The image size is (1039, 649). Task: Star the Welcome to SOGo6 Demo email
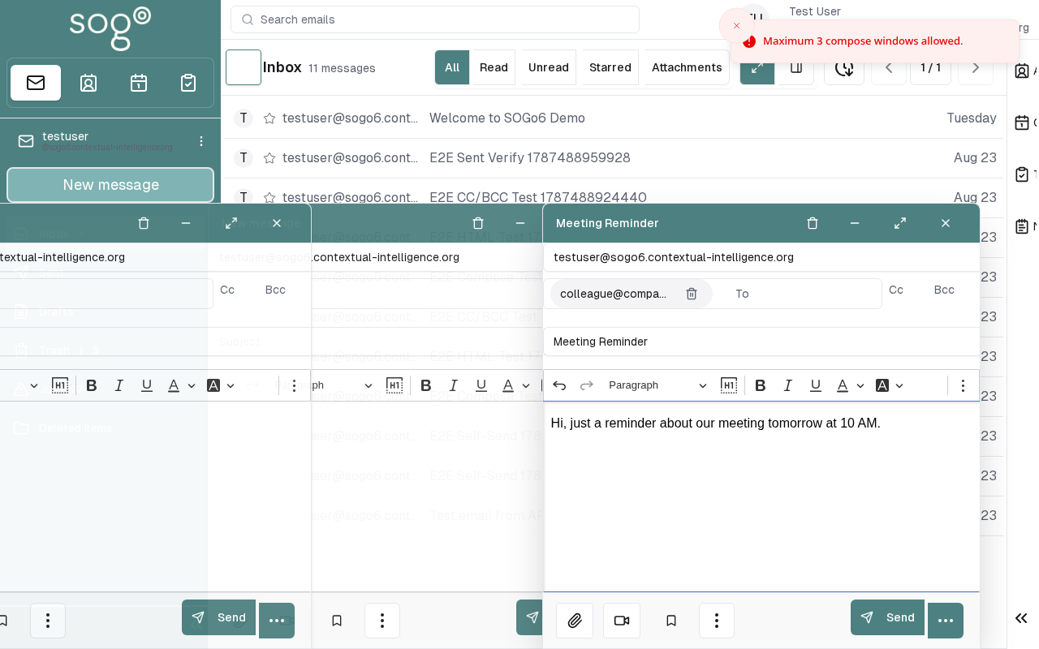[x=269, y=118]
